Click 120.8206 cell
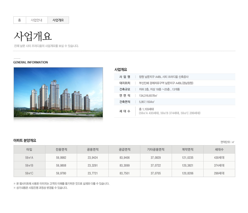 [x=188, y=173]
